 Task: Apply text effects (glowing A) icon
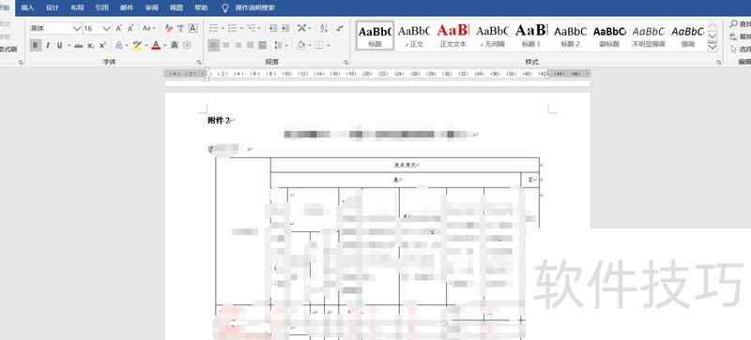(x=119, y=46)
